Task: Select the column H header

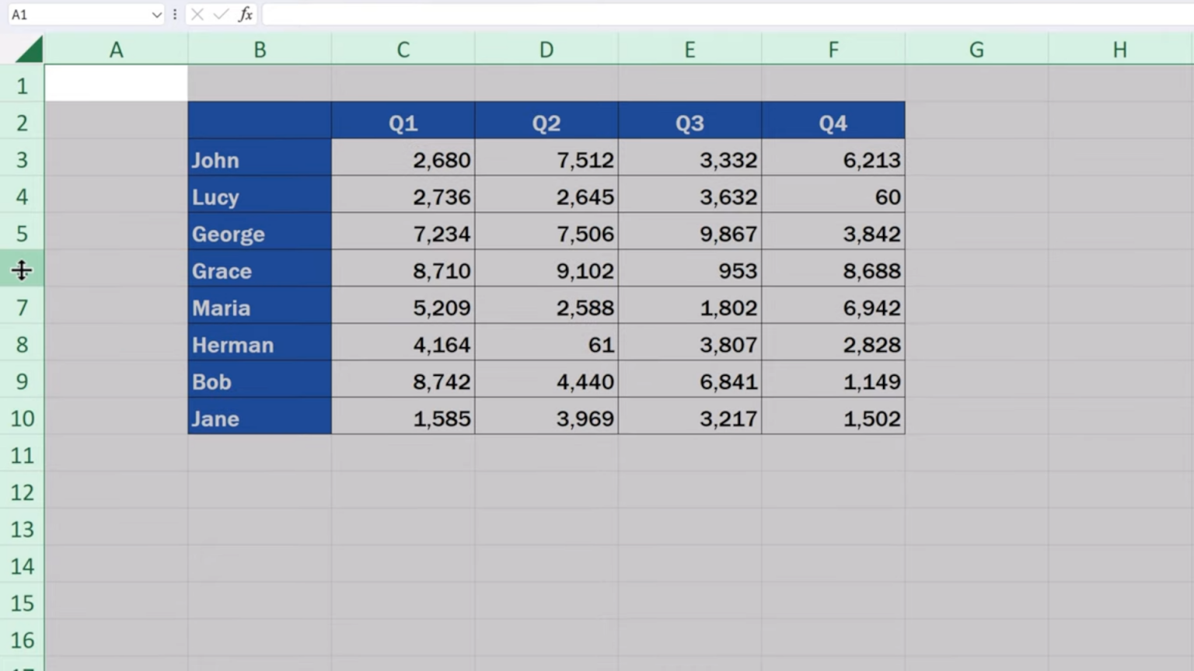Action: (1119, 48)
